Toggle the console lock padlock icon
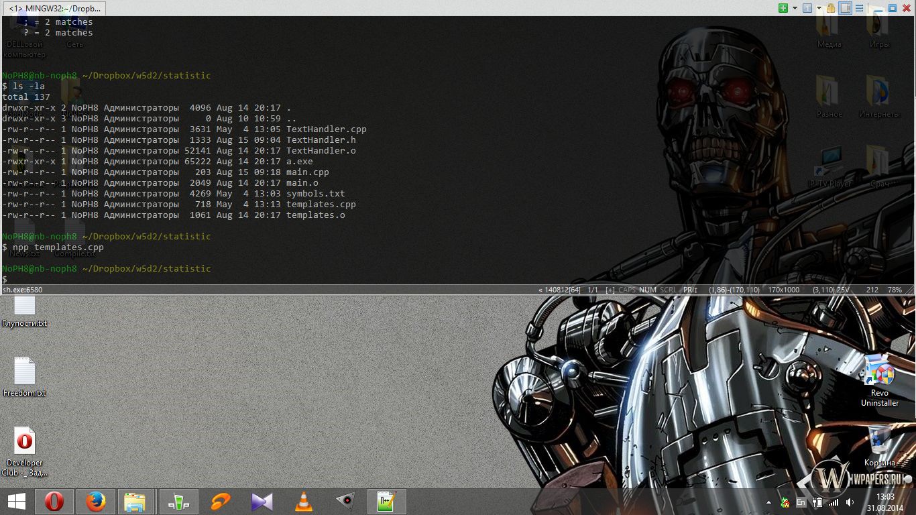This screenshot has height=515, width=916. coord(831,8)
